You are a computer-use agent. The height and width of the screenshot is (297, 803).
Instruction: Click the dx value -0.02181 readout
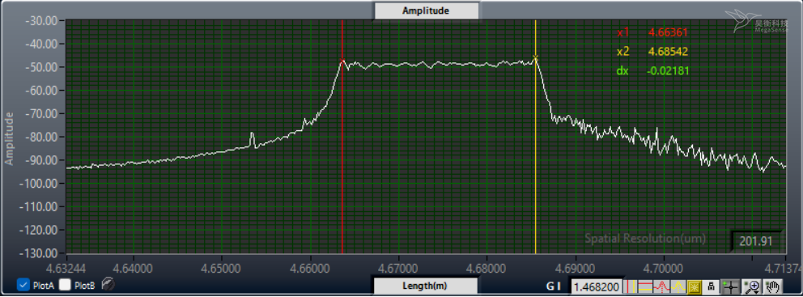coord(667,70)
